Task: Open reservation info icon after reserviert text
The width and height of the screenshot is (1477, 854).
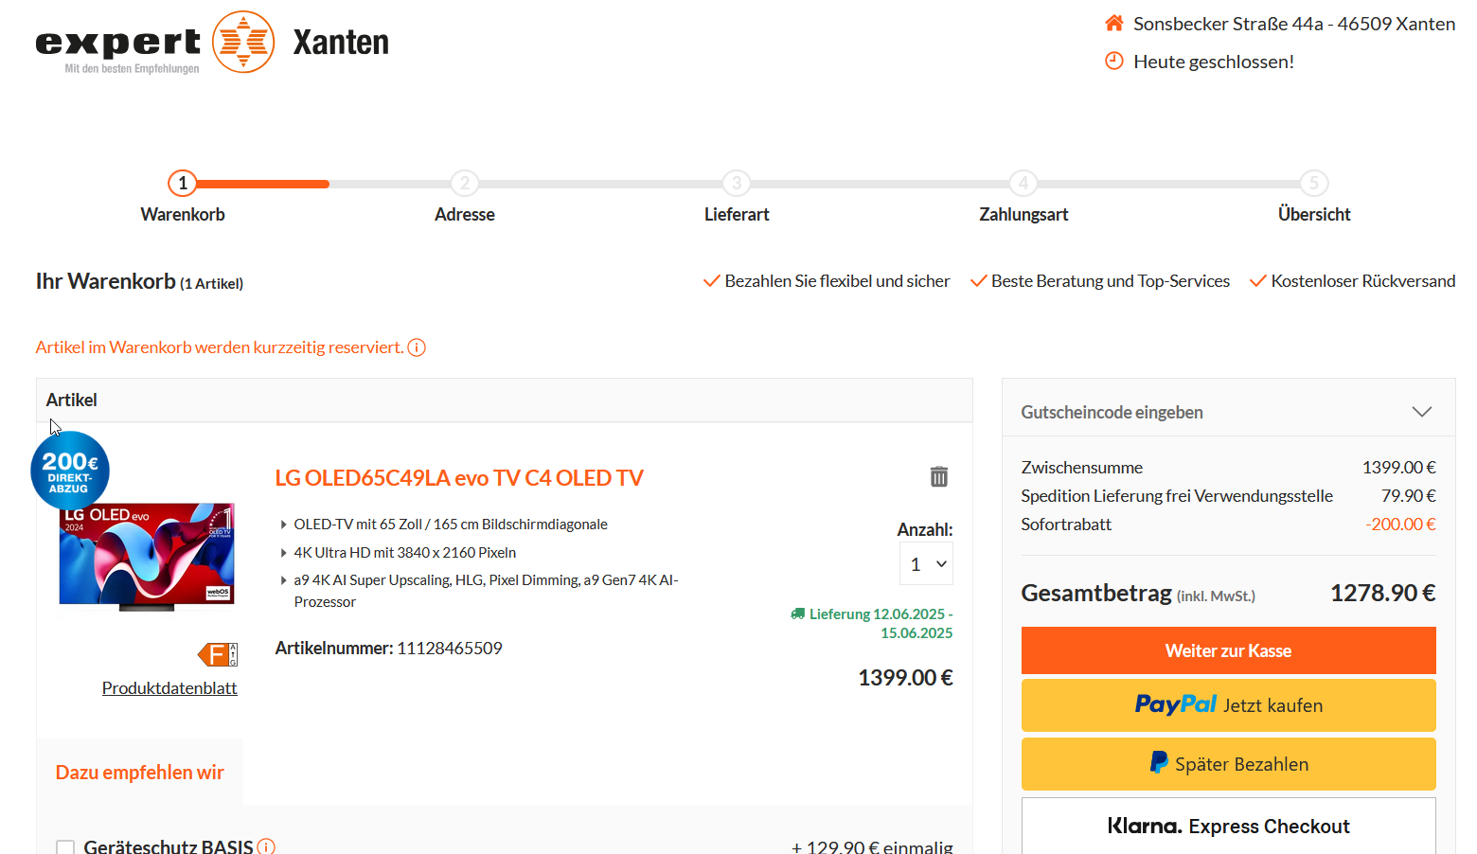Action: point(417,347)
